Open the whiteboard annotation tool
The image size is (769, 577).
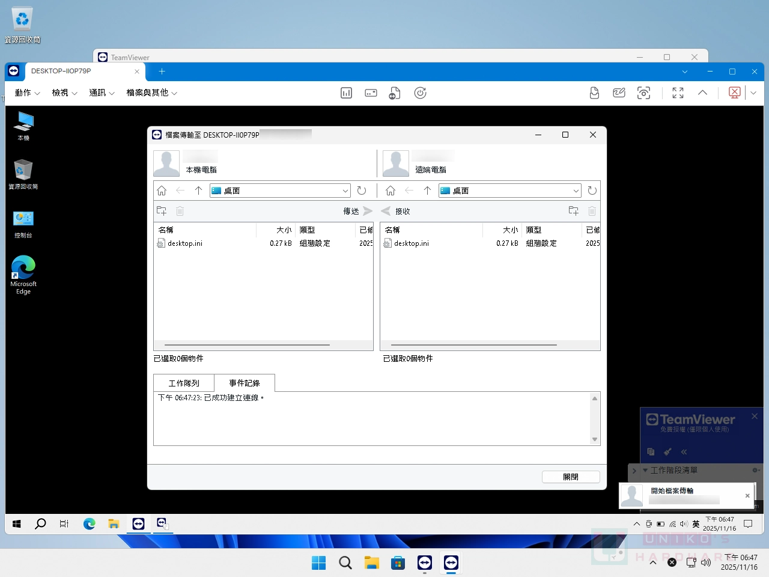pyautogui.click(x=619, y=93)
